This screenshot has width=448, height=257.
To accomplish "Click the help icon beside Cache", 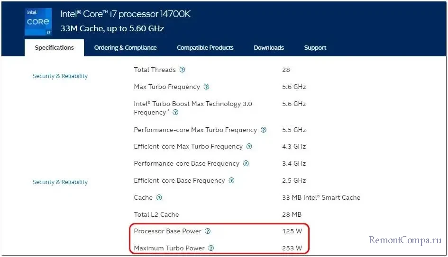I will point(159,198).
